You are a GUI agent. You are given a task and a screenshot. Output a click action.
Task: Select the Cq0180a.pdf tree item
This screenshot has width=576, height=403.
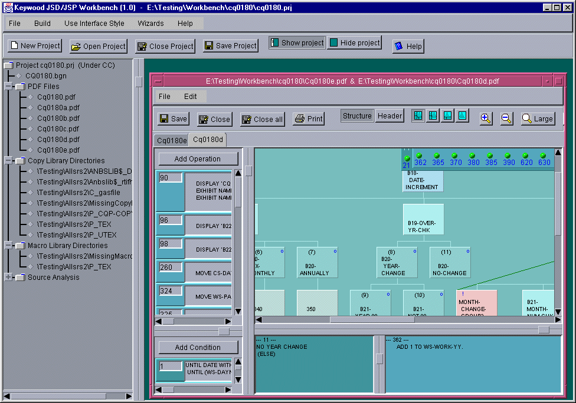click(58, 108)
